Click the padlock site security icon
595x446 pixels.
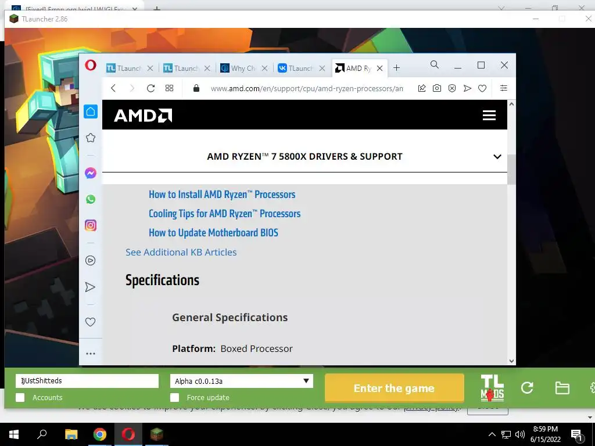pos(196,88)
